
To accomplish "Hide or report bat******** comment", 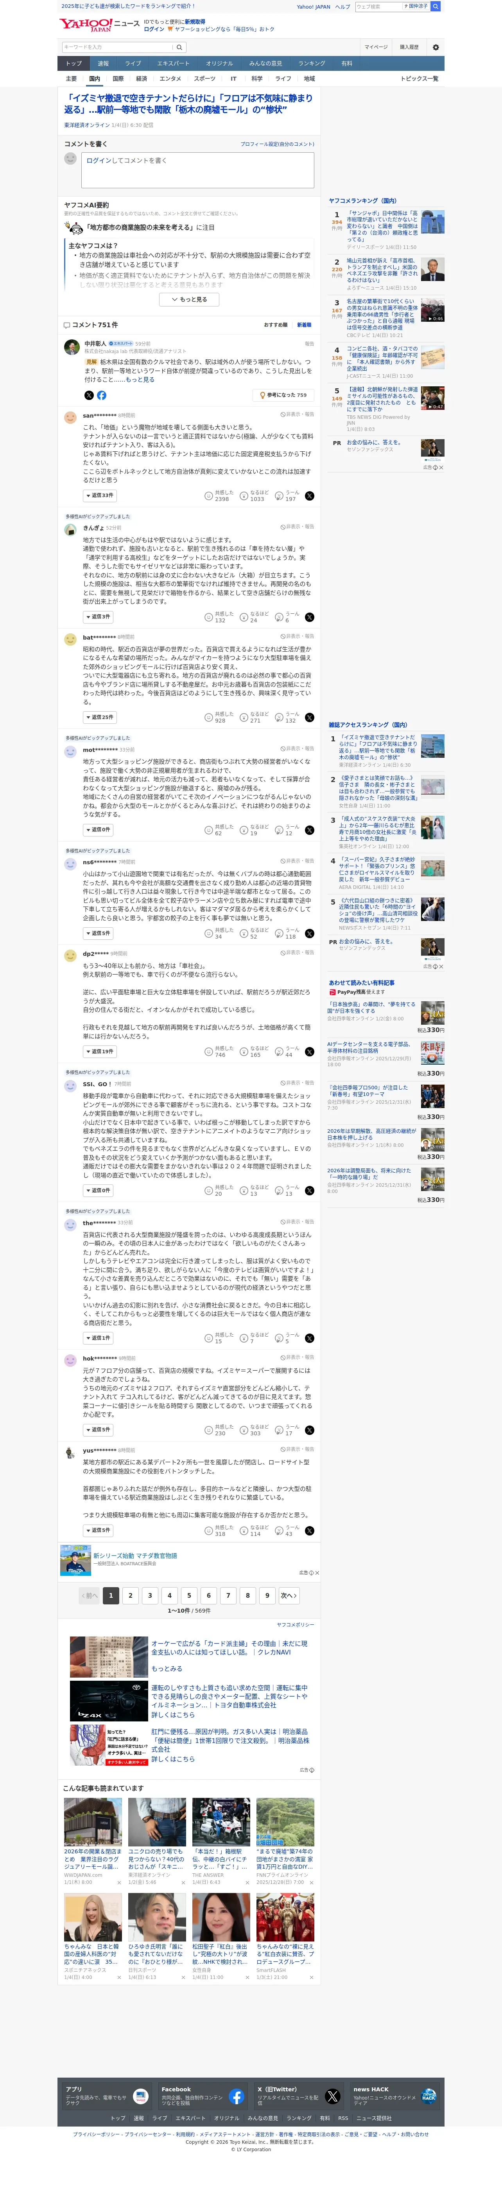I will (298, 636).
